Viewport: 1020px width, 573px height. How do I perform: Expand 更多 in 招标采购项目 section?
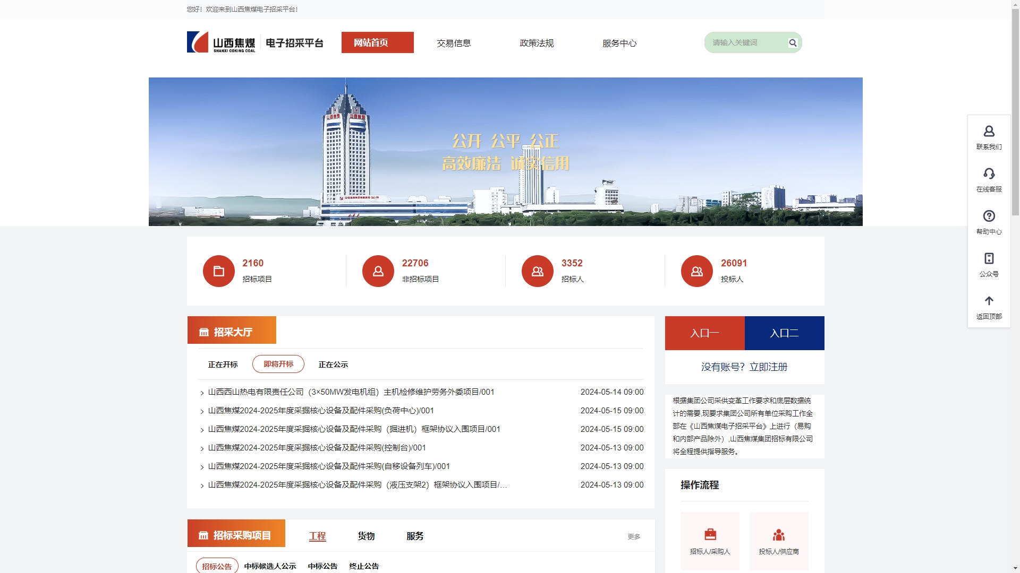pos(633,537)
